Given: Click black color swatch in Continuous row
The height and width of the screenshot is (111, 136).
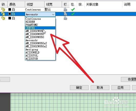Looking at the screenshot, I should (x=10, y=9).
